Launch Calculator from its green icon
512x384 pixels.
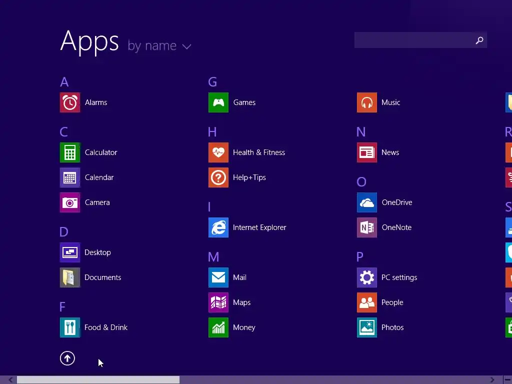pos(70,152)
